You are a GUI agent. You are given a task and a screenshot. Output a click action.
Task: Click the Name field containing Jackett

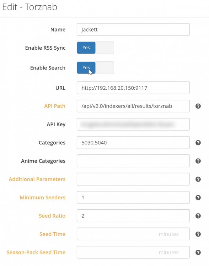click(133, 29)
